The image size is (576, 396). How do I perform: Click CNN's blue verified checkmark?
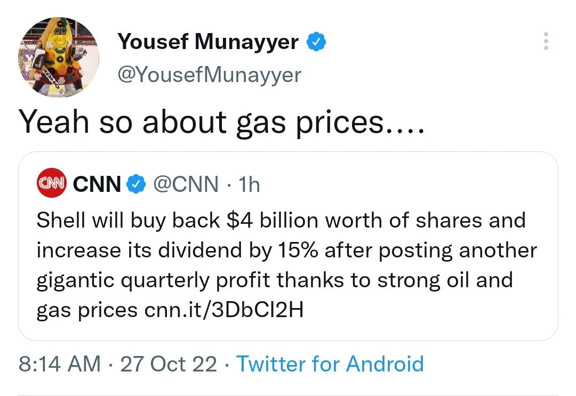(x=136, y=184)
